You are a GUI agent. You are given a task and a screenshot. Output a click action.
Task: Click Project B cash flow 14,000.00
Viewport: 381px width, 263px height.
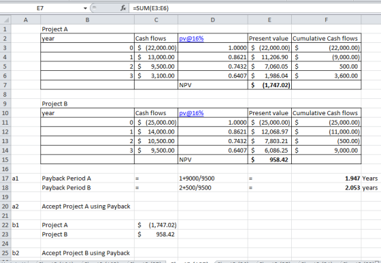[x=156, y=131]
